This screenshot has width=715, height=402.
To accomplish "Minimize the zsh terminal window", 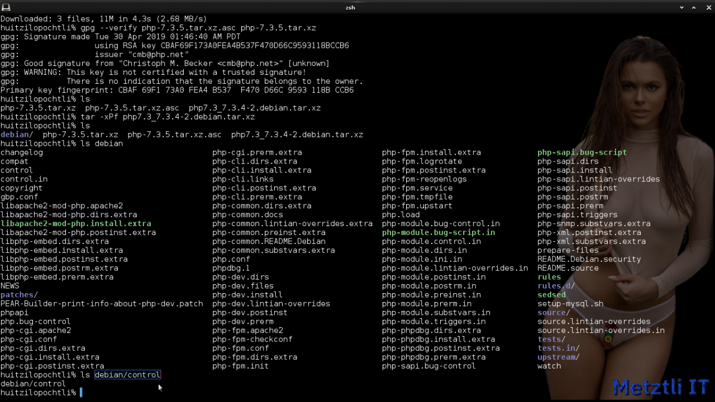I will tap(682, 7).
